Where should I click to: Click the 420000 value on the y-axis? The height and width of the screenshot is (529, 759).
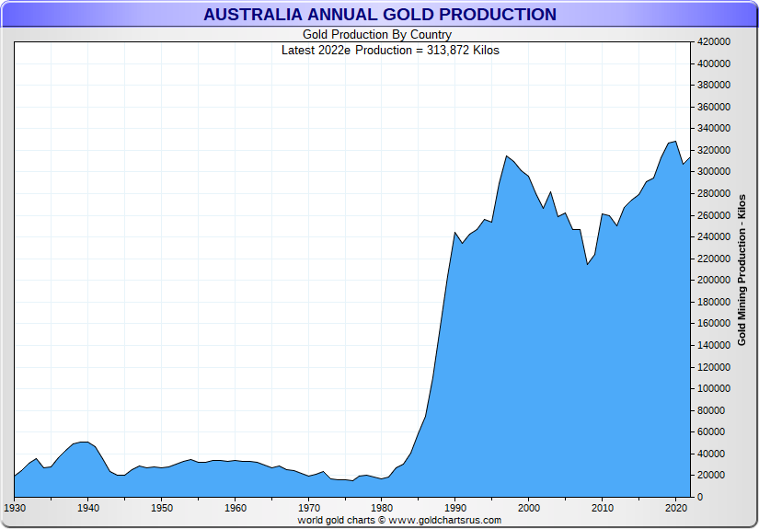click(714, 42)
